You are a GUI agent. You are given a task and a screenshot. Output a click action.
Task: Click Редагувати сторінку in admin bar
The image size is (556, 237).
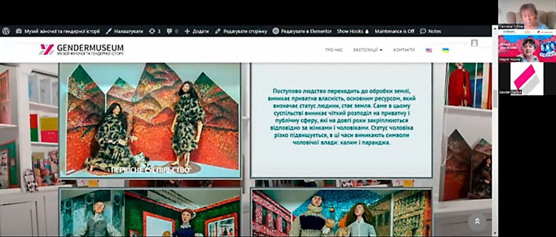coord(241,31)
